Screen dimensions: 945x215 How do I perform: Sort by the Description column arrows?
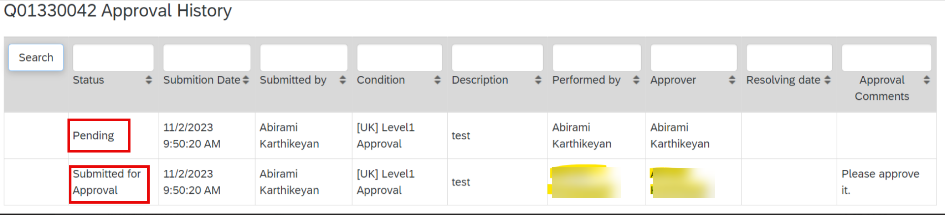pos(538,80)
